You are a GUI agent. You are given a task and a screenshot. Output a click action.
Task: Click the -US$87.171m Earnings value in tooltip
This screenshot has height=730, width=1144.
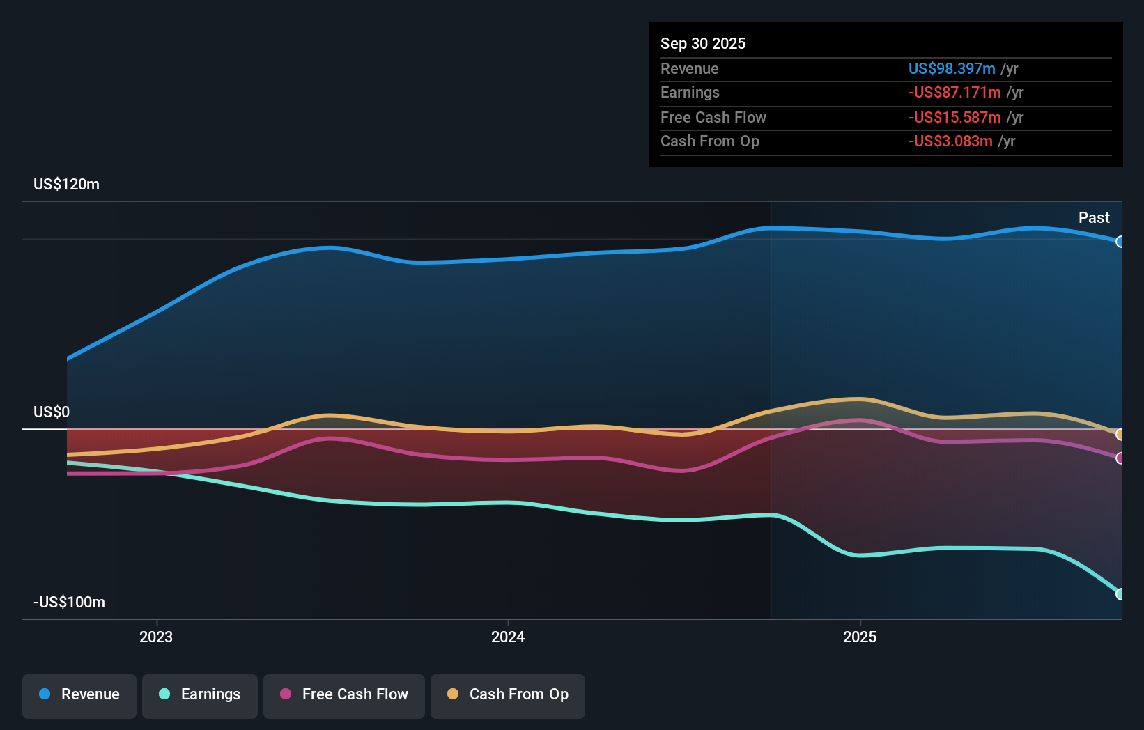[954, 93]
